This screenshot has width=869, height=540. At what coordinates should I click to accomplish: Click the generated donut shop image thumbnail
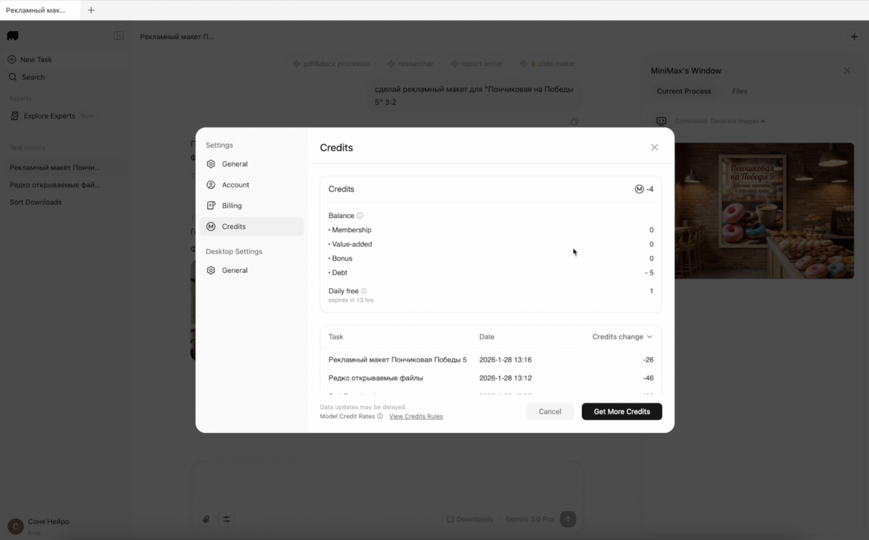pos(764,211)
